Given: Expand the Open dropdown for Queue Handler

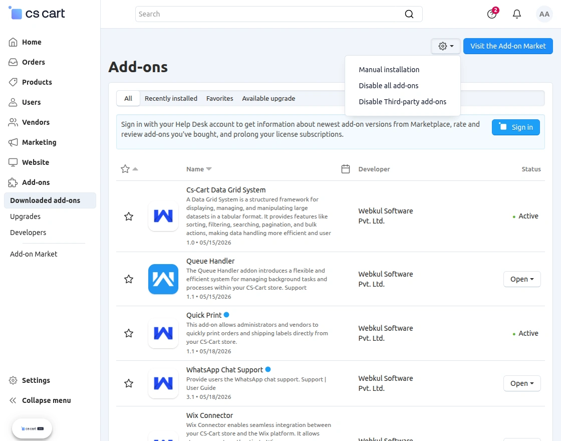Looking at the screenshot, I should pyautogui.click(x=521, y=279).
